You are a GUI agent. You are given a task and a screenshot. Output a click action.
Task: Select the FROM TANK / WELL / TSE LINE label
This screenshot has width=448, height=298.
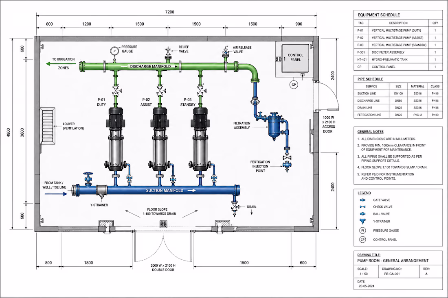tap(54, 185)
